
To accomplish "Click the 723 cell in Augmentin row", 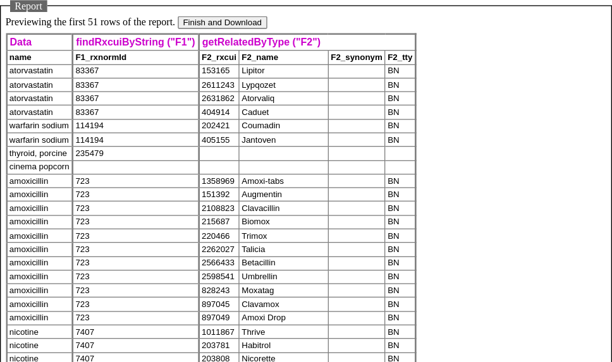I will 135,195.
